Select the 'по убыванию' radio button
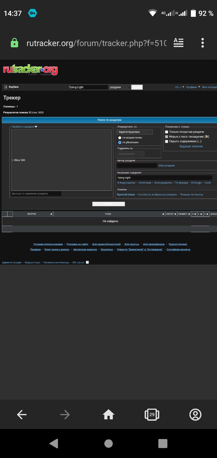217x458 pixels. 120,142
